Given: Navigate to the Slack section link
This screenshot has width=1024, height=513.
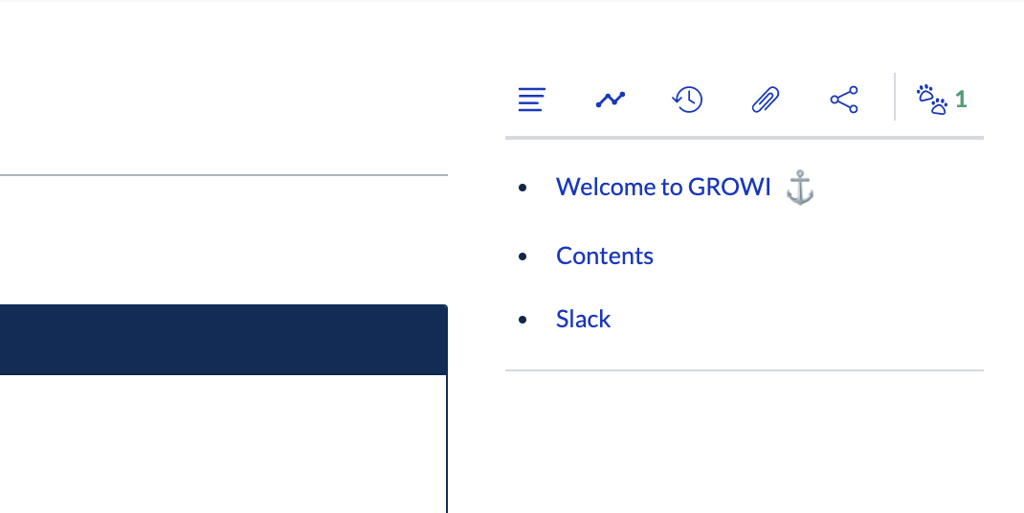Looking at the screenshot, I should [x=583, y=319].
